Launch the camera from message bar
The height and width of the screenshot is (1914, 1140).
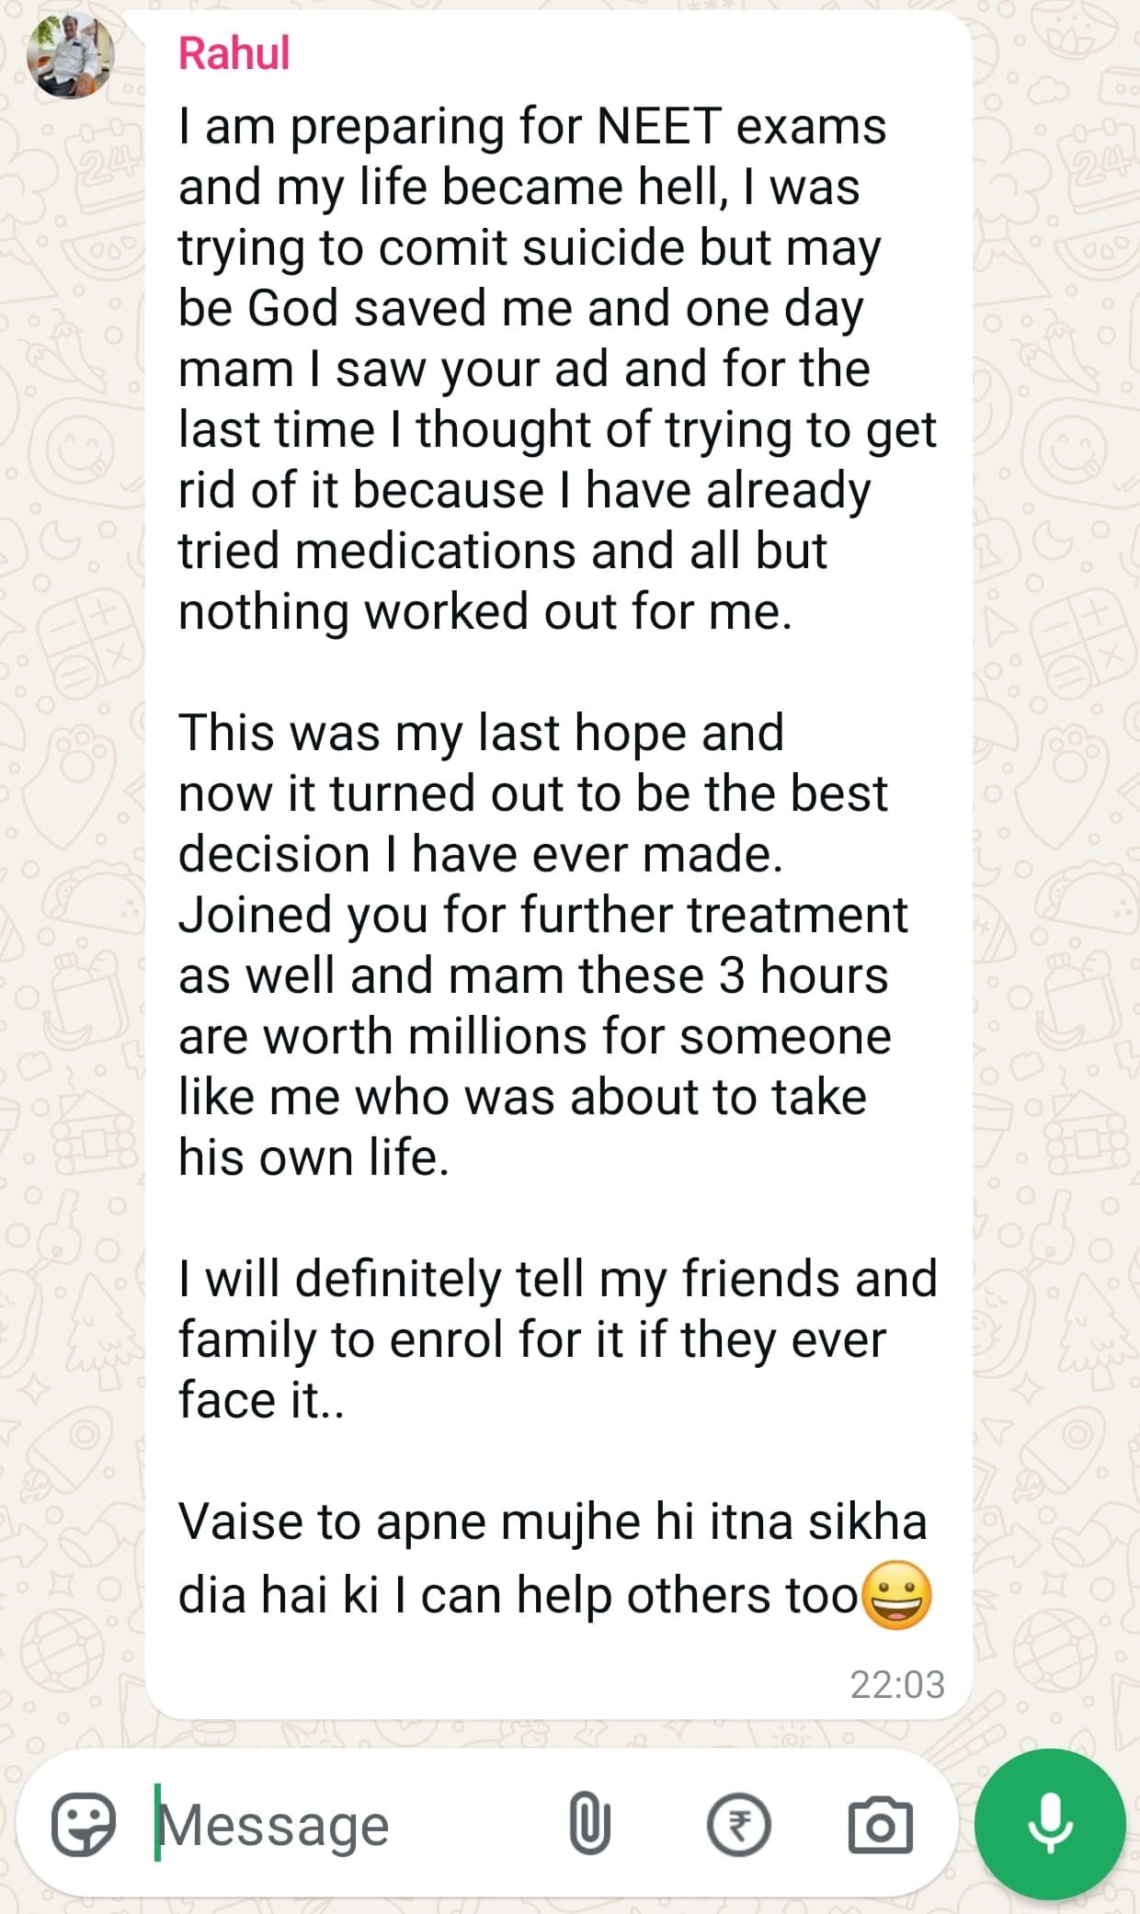coord(879,1826)
